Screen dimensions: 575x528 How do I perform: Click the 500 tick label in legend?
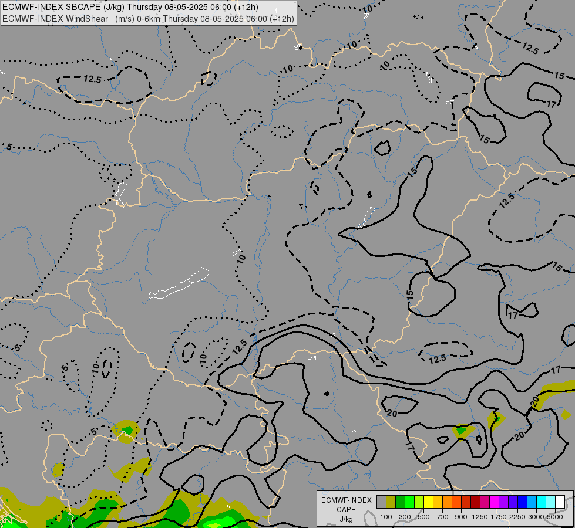423,517
